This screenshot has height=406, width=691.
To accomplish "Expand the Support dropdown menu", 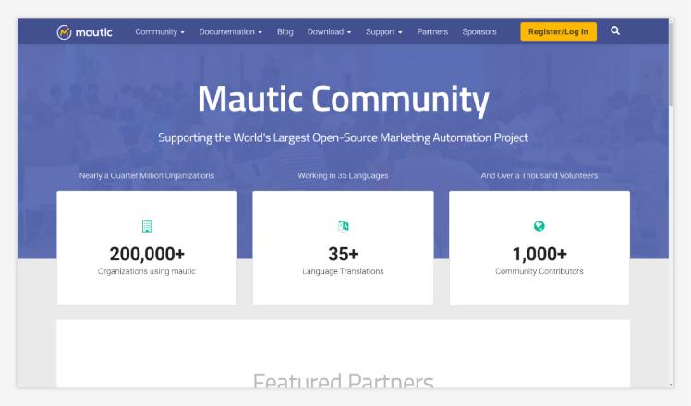I will coord(384,31).
